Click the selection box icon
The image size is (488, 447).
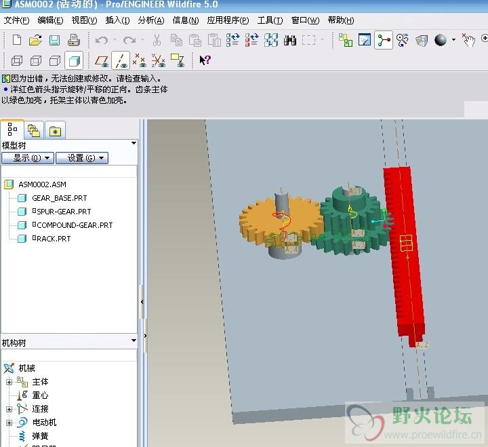pos(308,41)
